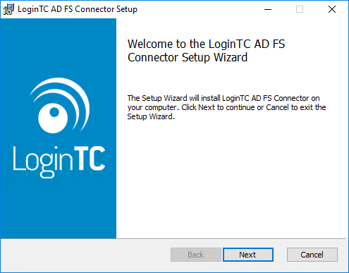The width and height of the screenshot is (349, 273).
Task: Click the word 'Cancel' inside the description text
Action: pyautogui.click(x=277, y=107)
